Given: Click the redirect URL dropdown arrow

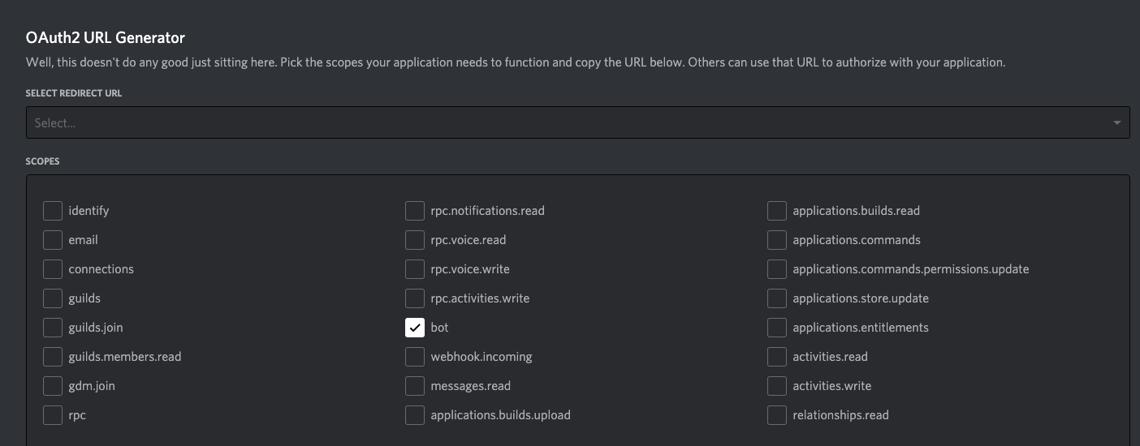Looking at the screenshot, I should 1116,123.
